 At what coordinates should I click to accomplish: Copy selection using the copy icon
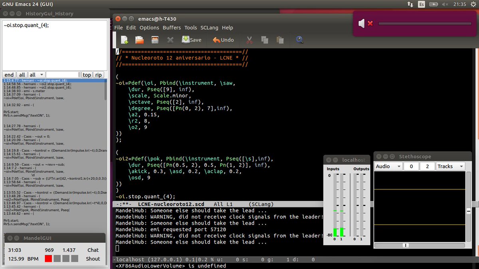(x=264, y=39)
